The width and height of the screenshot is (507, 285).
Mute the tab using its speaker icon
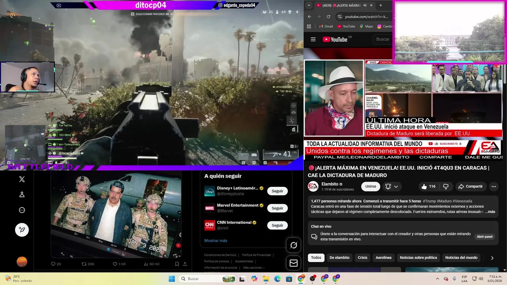click(365, 6)
